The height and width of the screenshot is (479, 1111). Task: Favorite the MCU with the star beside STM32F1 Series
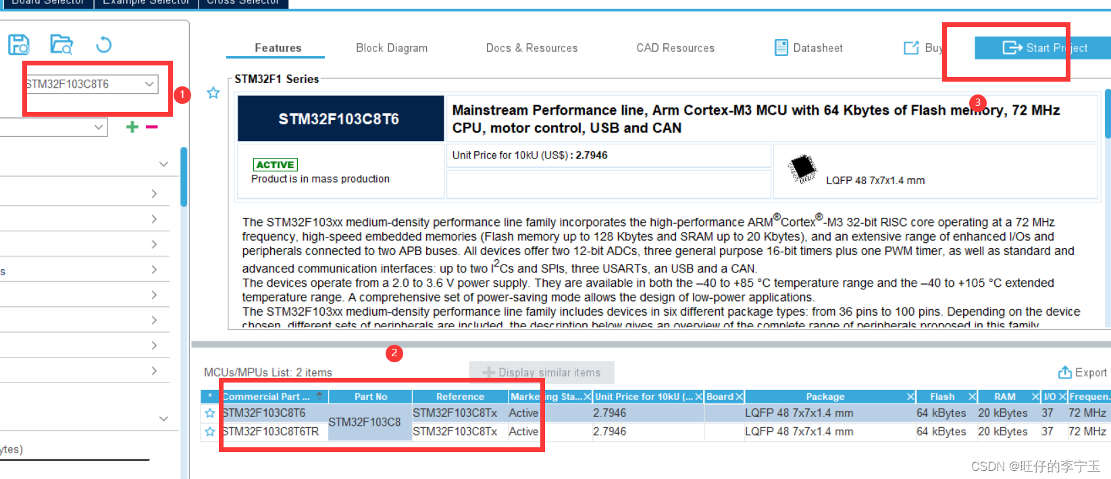(213, 93)
